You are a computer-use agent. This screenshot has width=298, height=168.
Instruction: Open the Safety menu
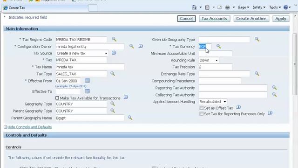[259, 7]
